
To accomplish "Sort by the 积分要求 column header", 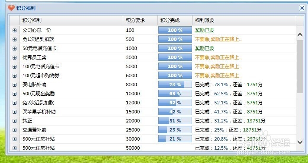I will pyautogui.click(x=140, y=20).
